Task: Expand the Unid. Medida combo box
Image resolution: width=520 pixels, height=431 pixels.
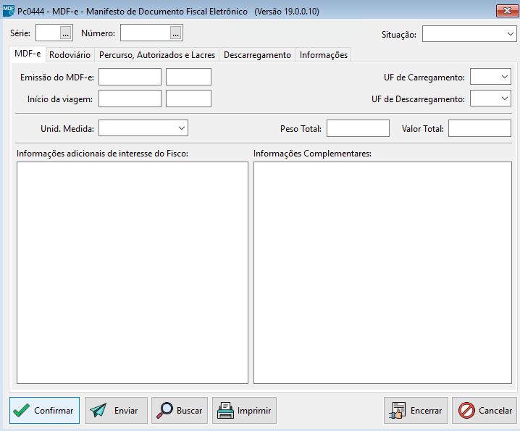Action: coord(181,128)
